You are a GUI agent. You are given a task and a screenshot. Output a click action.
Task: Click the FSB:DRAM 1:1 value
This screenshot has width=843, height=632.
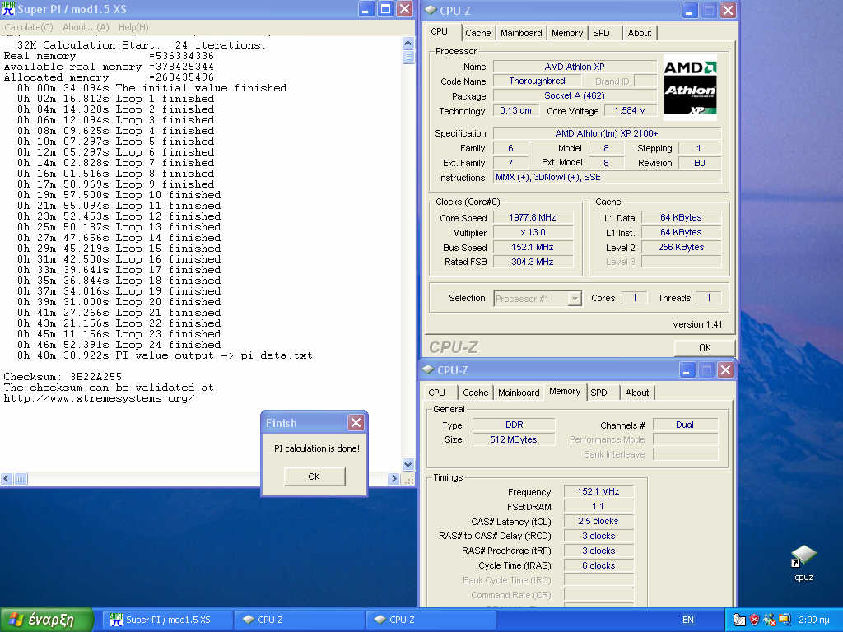click(598, 506)
